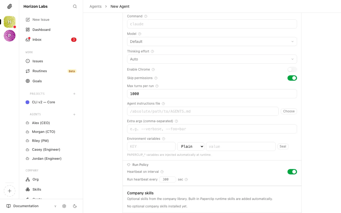Viewport: 341px width, 213px height.
Task: Open the Model dropdown
Action: [x=212, y=42]
